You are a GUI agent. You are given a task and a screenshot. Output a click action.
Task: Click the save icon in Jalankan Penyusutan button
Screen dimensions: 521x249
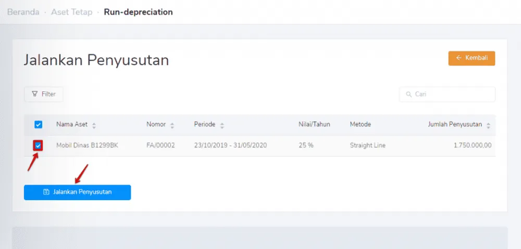(46, 192)
